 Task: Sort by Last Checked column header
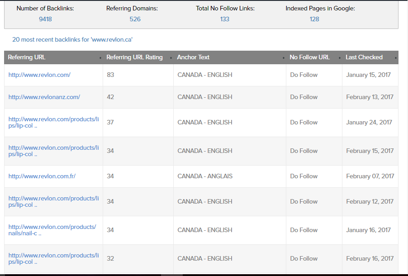[x=364, y=57]
